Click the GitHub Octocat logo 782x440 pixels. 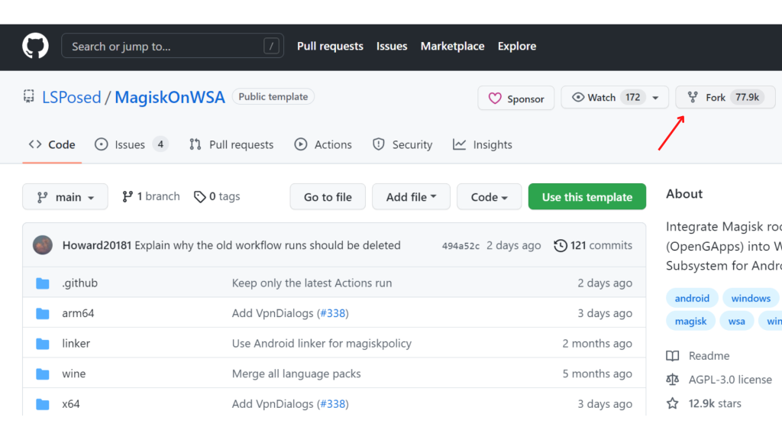pos(35,46)
